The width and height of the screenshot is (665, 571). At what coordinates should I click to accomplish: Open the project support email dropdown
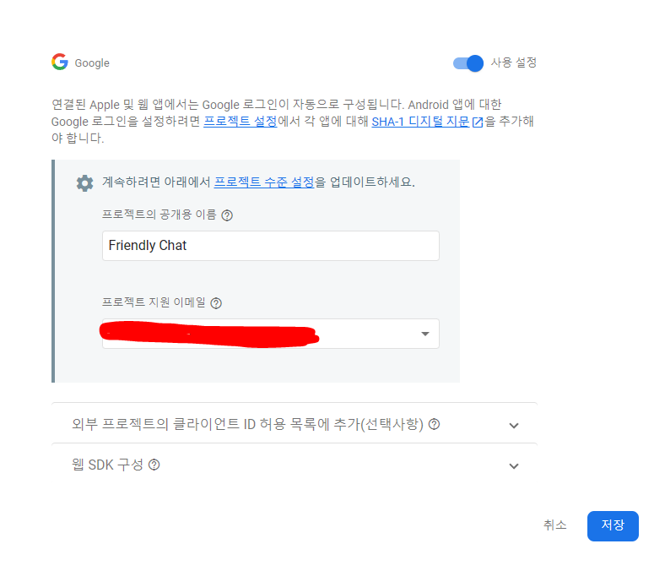click(x=271, y=334)
